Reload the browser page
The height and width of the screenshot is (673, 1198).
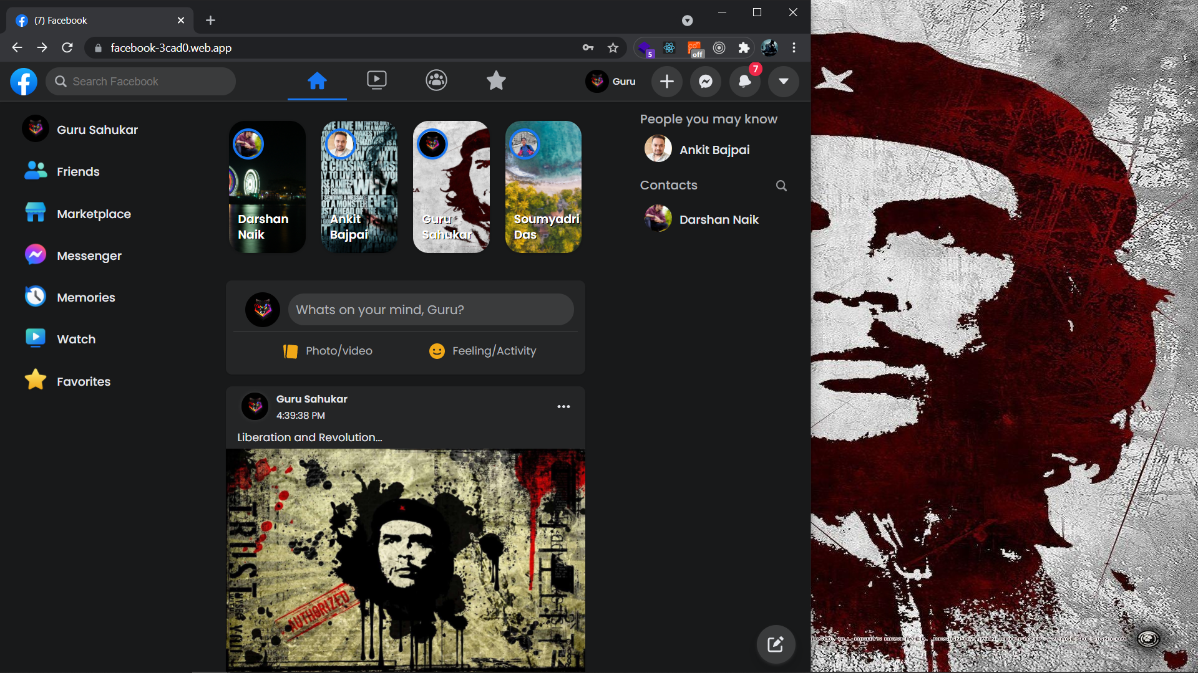click(x=67, y=47)
